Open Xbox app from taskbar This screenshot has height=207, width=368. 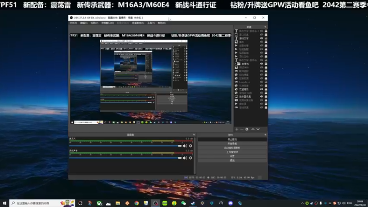(99, 203)
